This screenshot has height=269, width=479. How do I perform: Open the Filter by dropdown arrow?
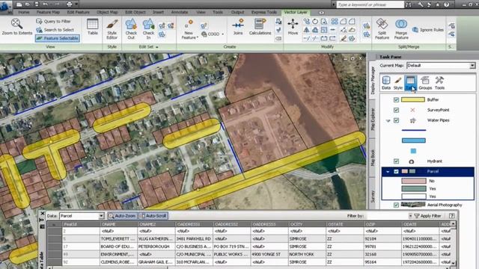coord(410,216)
